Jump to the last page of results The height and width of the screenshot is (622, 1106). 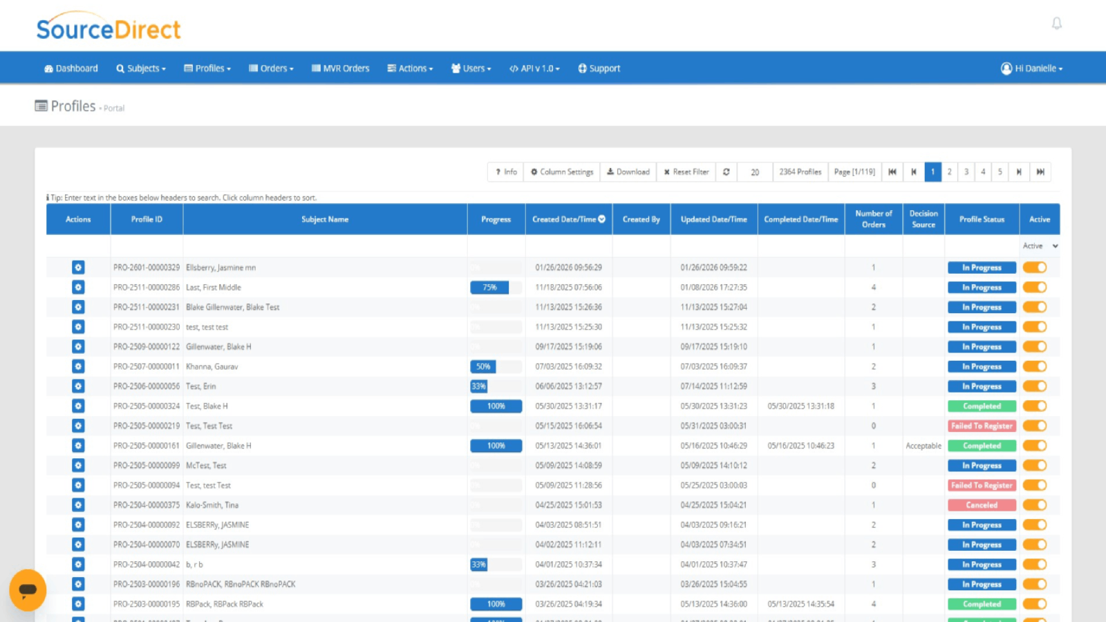point(1042,171)
